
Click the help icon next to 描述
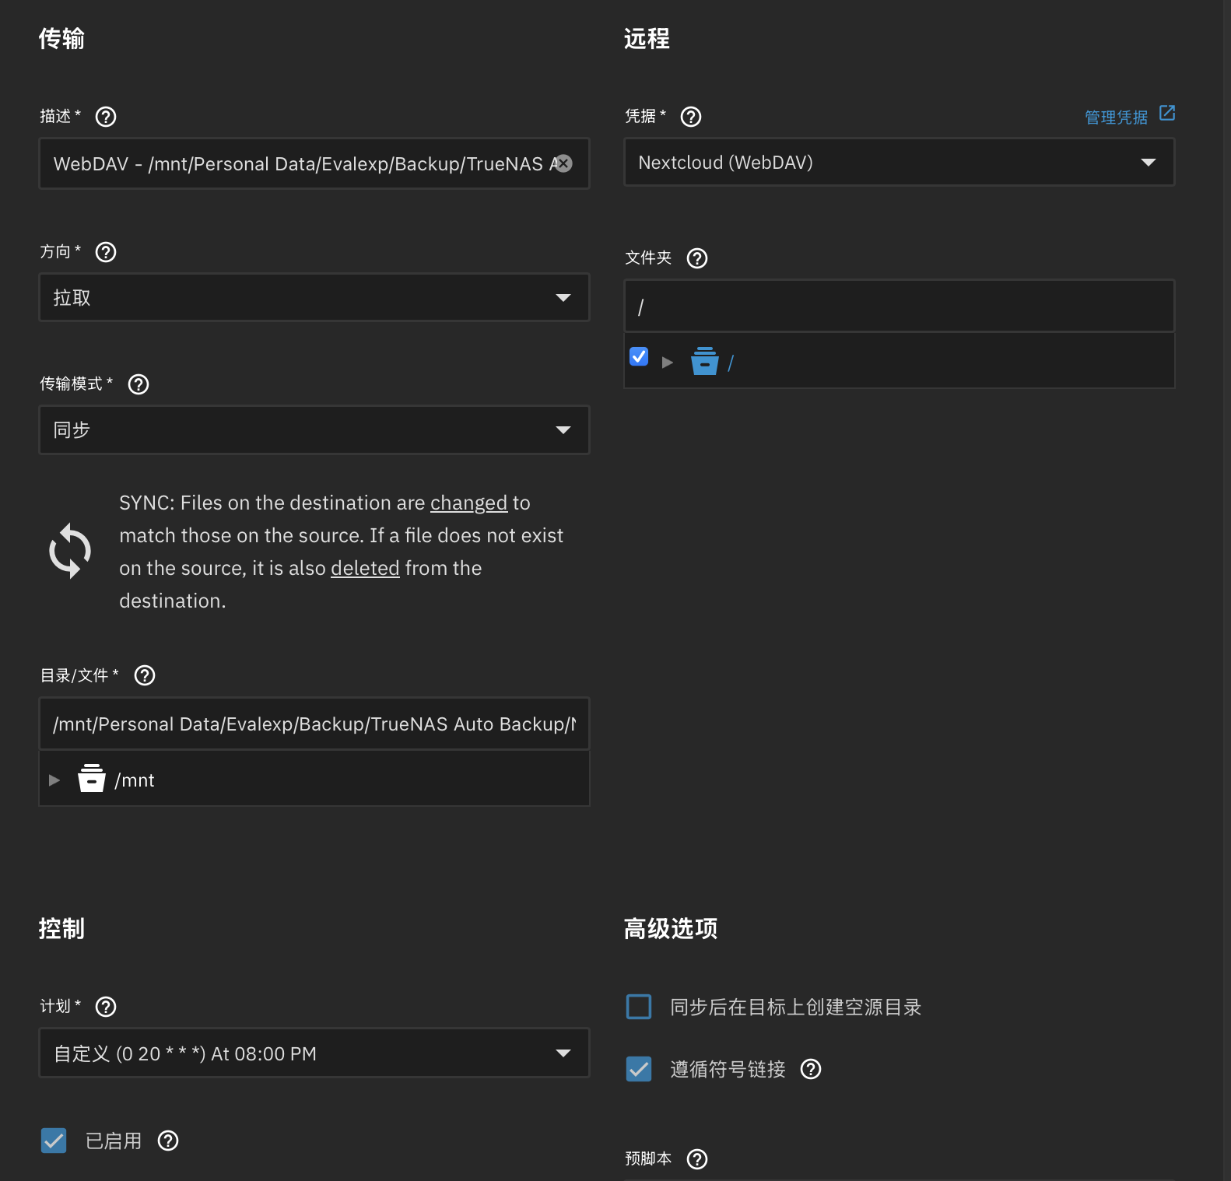pos(106,117)
